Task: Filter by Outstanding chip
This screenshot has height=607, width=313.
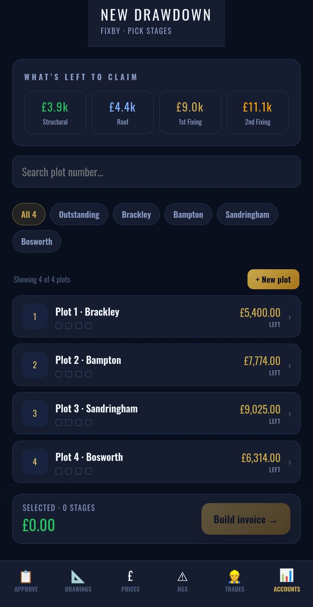Action: [79, 214]
